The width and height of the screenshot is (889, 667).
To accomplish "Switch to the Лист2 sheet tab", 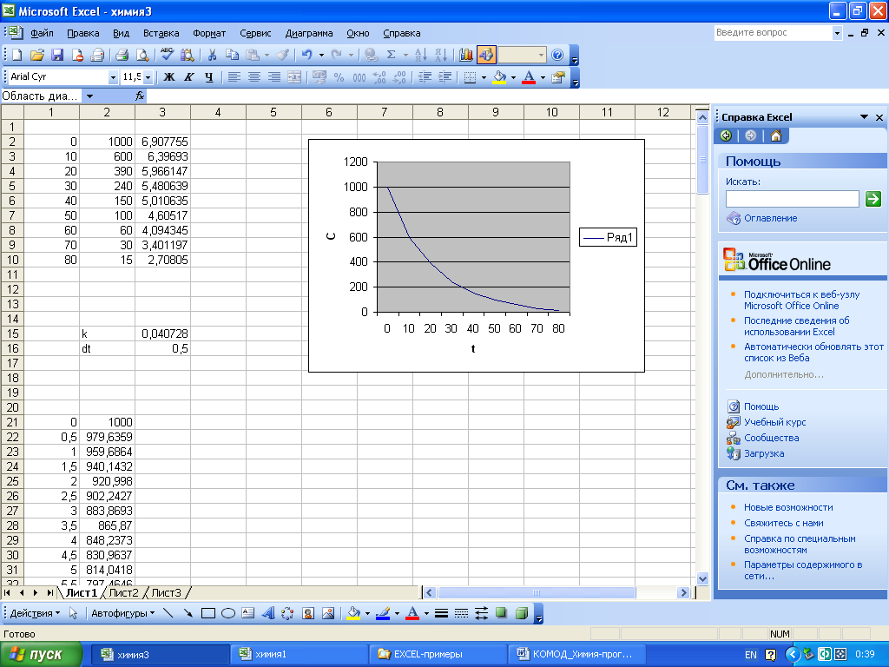I will point(123,593).
